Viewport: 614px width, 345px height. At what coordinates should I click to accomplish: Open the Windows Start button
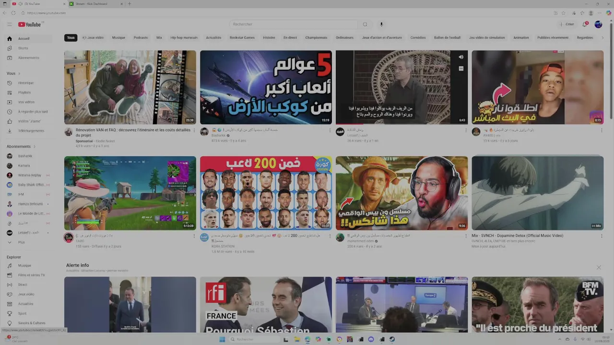click(x=222, y=339)
